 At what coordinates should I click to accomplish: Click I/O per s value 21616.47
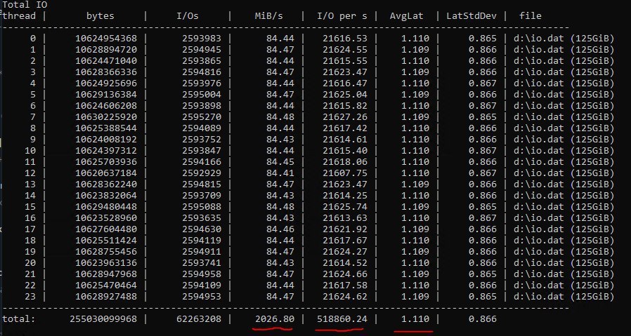click(345, 83)
